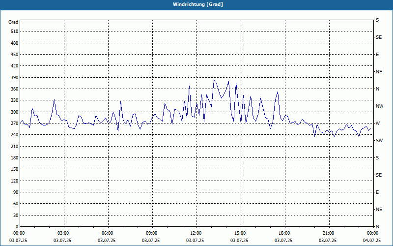The image size is (393, 246).
Task: Select the '09:00' time axis label
Action: 151,233
